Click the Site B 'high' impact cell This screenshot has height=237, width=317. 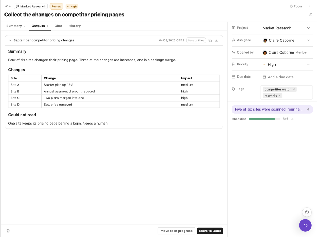click(199, 91)
